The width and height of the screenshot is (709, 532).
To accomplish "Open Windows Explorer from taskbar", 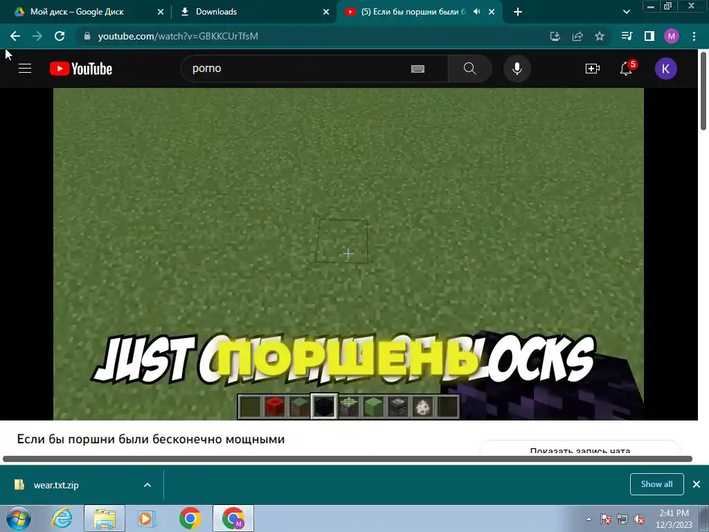I will 105,518.
